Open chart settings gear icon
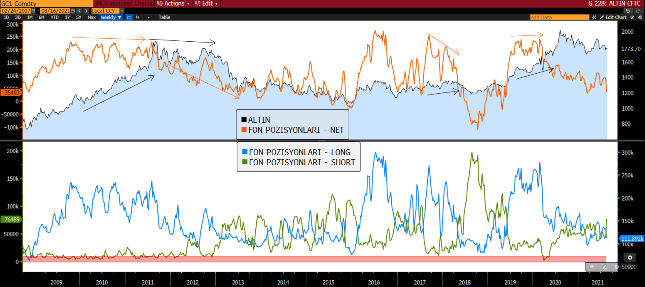This screenshot has height=287, width=645. pos(640,17)
